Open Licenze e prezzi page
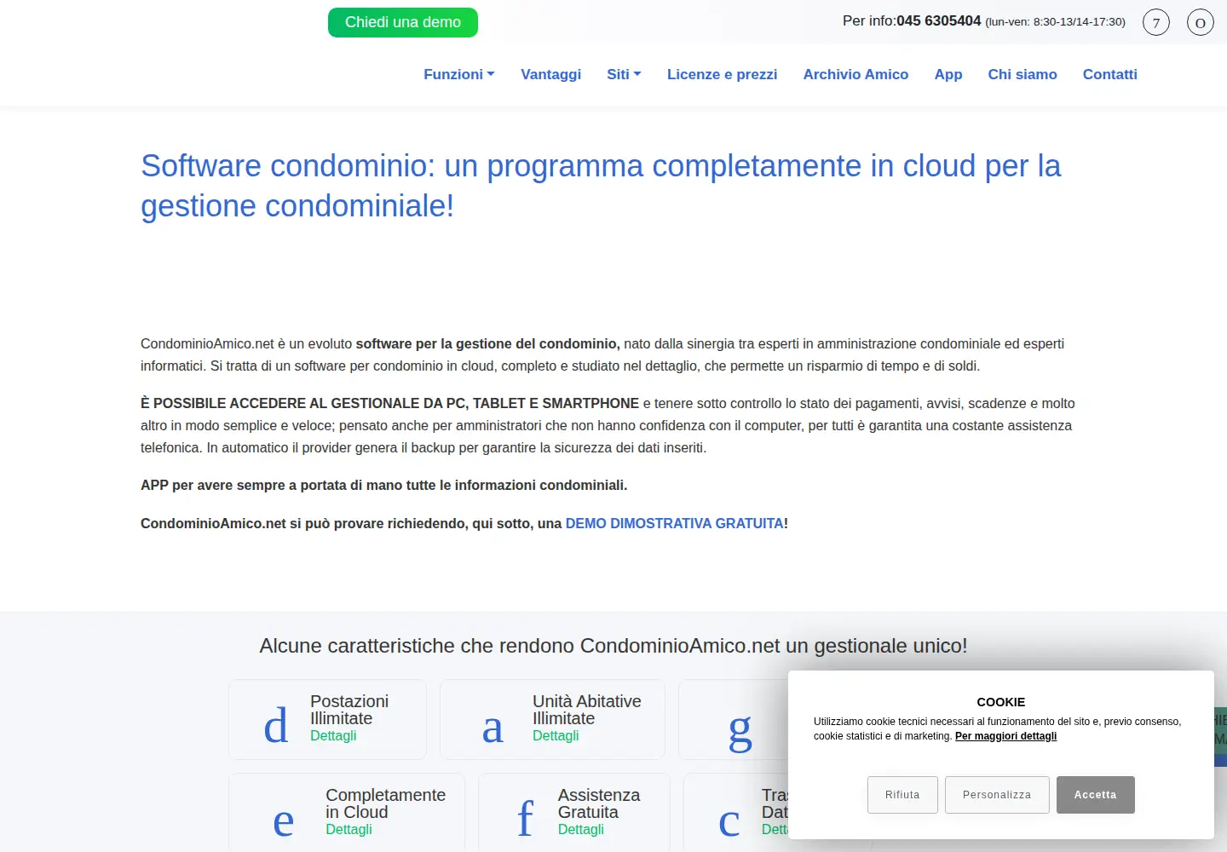 (x=723, y=74)
